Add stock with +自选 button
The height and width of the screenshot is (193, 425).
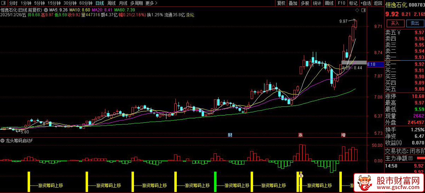tap(365, 3)
